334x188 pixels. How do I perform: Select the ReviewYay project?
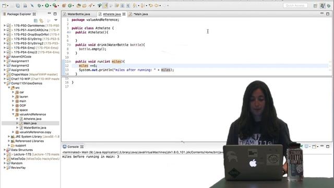pos(18,168)
